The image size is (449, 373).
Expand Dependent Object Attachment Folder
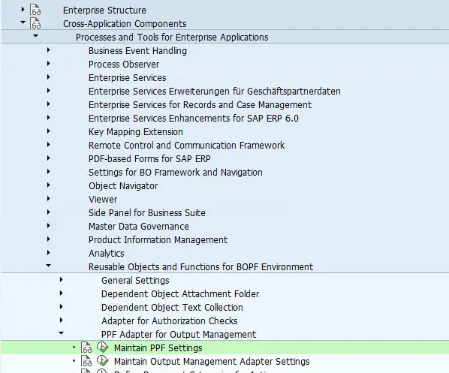tap(61, 293)
